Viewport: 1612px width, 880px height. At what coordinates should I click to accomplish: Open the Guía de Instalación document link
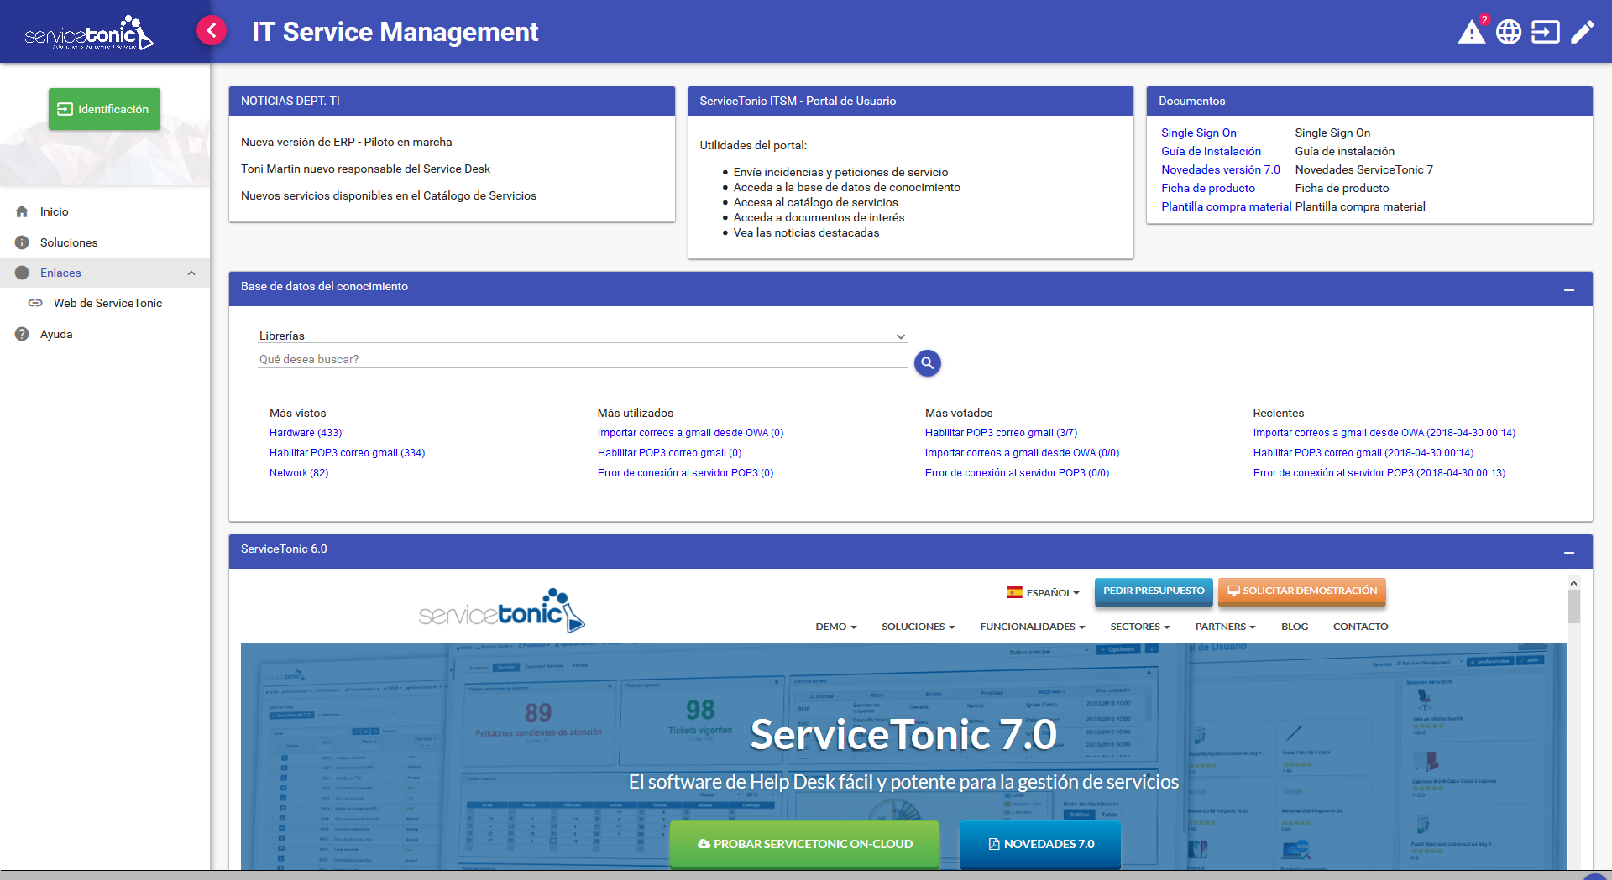1211,151
